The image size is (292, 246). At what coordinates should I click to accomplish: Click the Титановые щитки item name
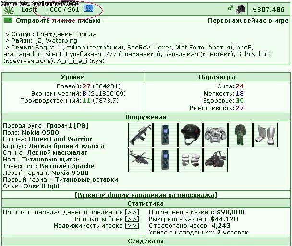pos(51,160)
